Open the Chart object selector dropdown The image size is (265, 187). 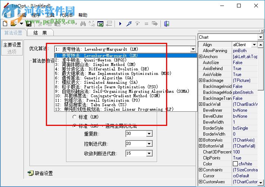click(261, 37)
